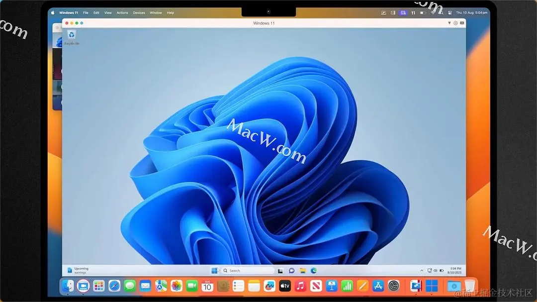Open Contacts from the Dock
The width and height of the screenshot is (537, 302).
coord(223,286)
